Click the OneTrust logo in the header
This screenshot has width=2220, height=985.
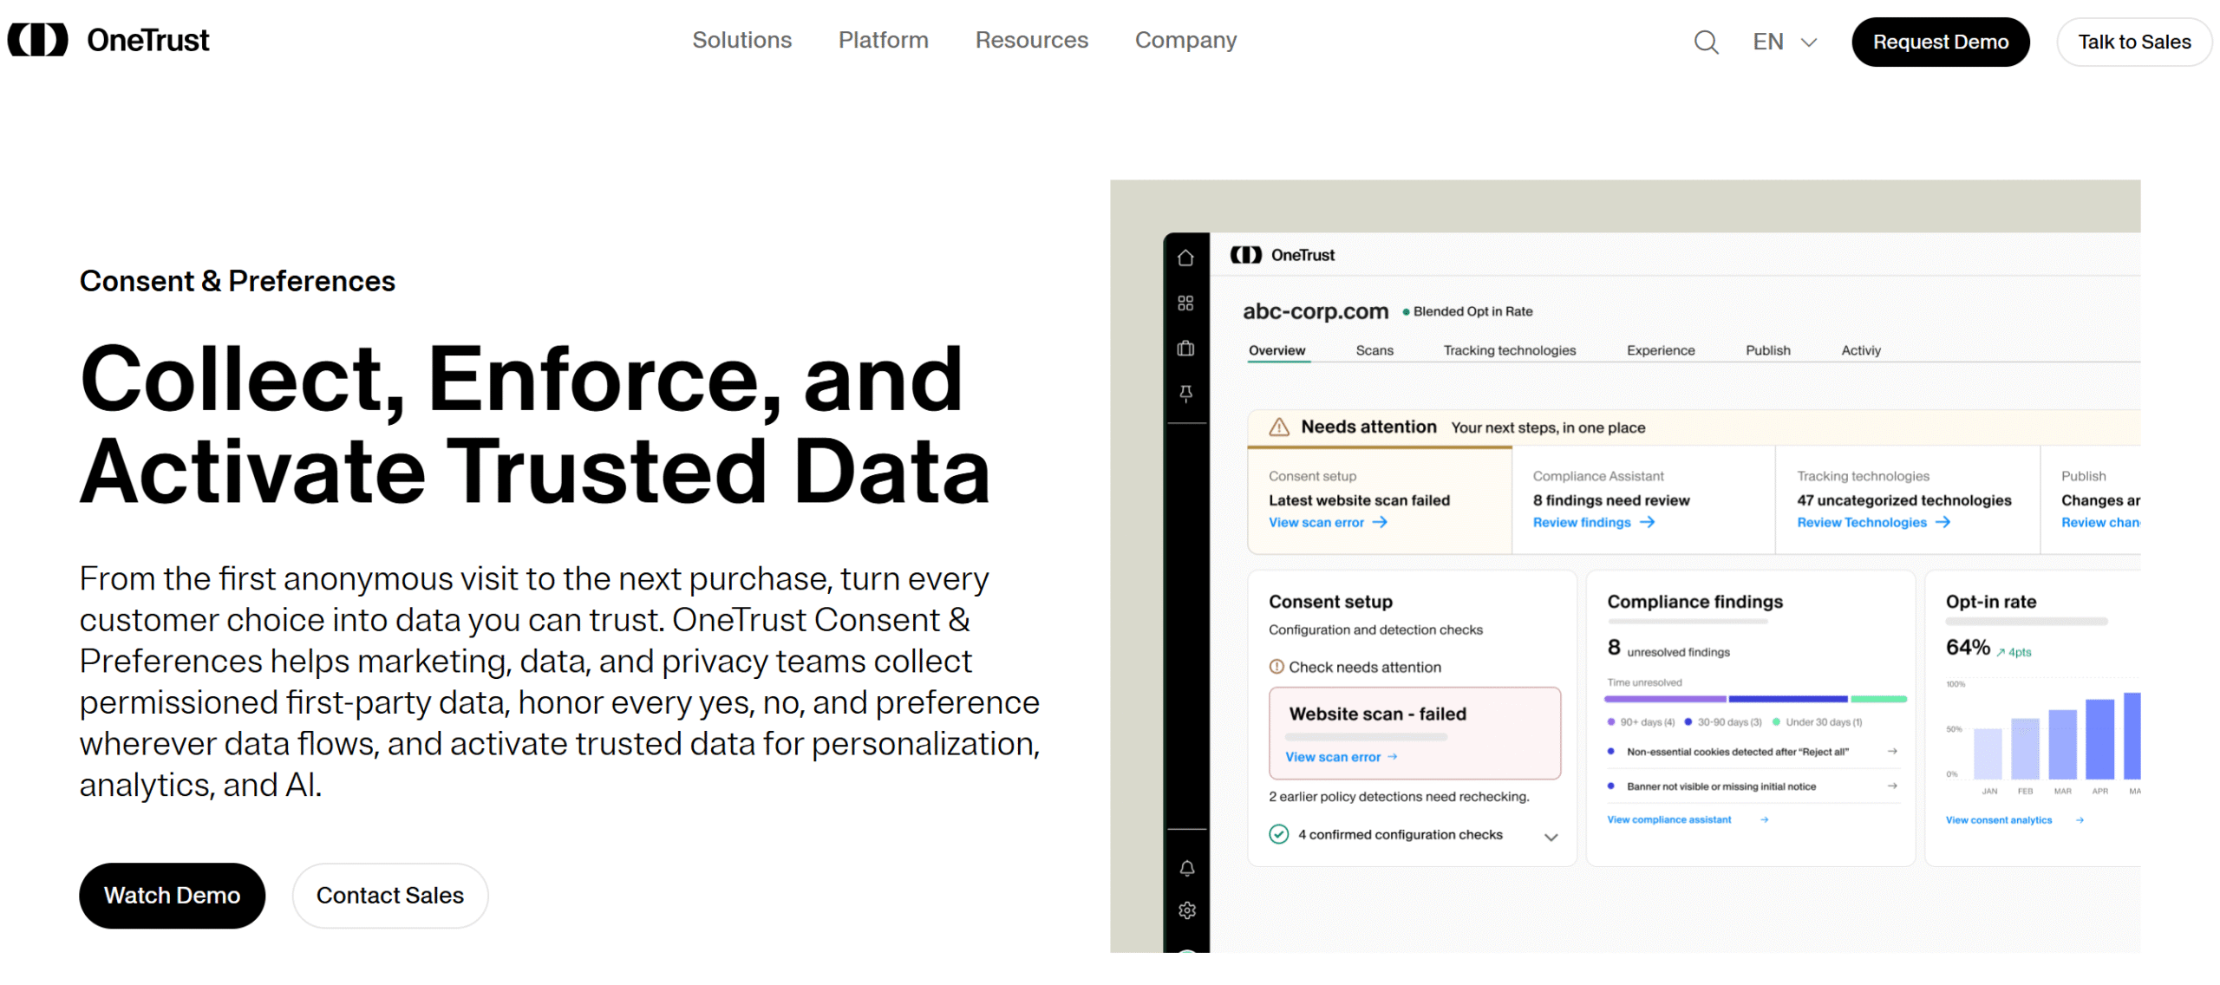(108, 41)
